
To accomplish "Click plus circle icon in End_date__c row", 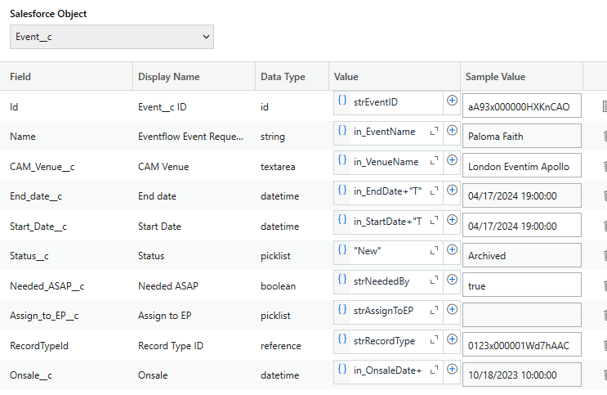I will click(x=452, y=190).
